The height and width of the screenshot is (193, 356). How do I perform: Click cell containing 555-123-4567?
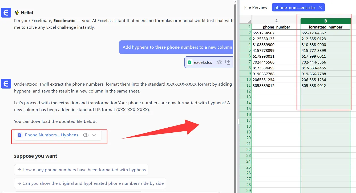pos(325,33)
